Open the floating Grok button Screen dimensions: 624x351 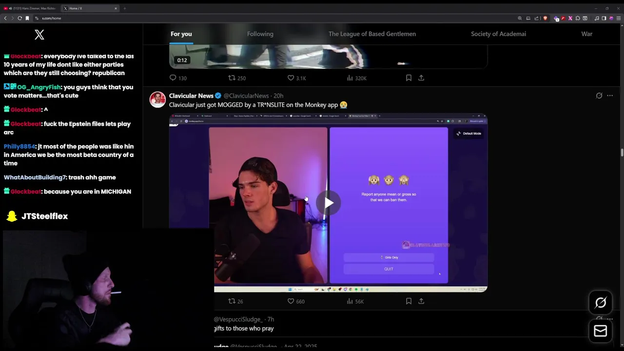[x=601, y=303]
